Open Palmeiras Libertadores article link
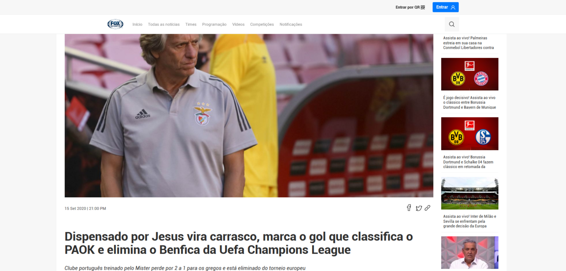Viewport: 566px width, 271px height. click(x=469, y=43)
